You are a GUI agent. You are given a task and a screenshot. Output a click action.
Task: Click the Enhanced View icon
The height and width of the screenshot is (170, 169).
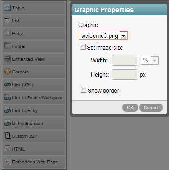[7, 58]
